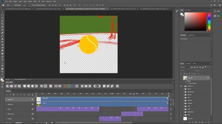Open the Kind filter dropdown in Layers

[185, 68]
